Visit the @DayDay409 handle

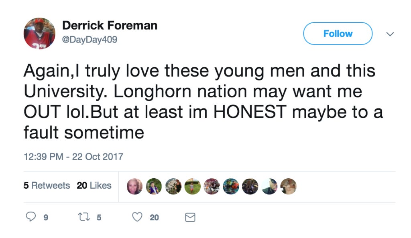coord(90,40)
